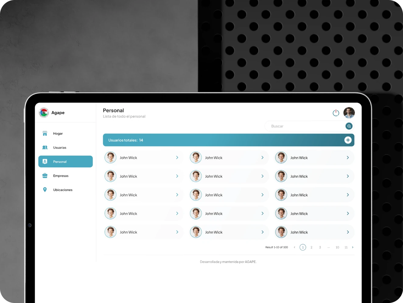Click the Empresas briefcase icon
Image resolution: width=403 pixels, height=303 pixels.
pyautogui.click(x=45, y=176)
